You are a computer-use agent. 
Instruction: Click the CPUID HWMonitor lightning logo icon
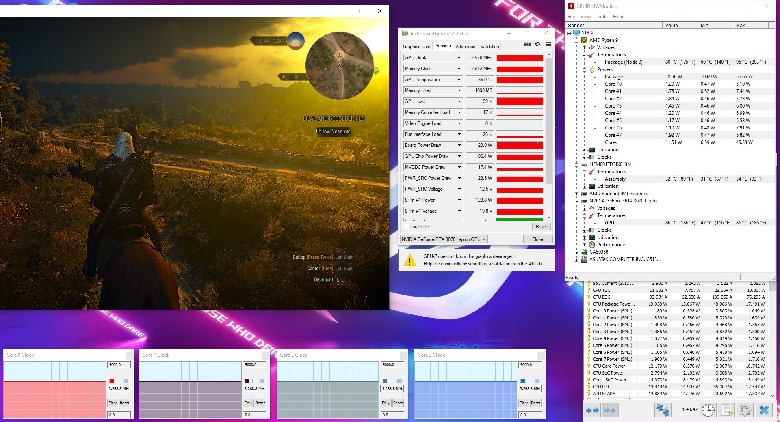571,6
